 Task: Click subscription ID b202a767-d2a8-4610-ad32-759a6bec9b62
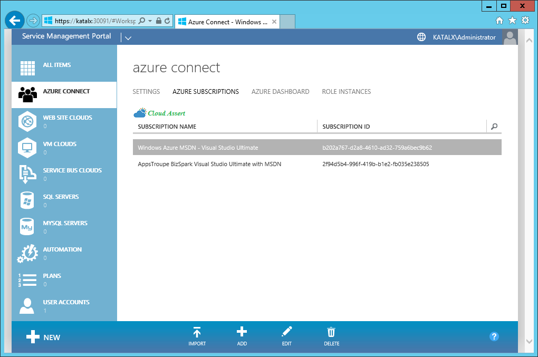[377, 148]
